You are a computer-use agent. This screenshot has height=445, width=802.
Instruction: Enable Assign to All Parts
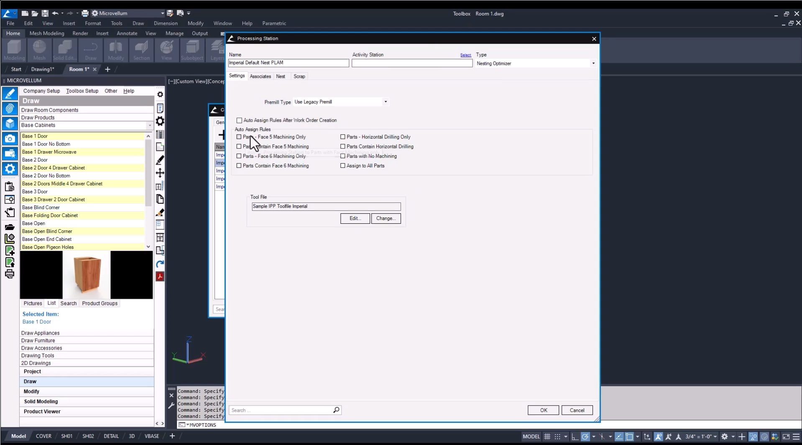[x=343, y=166]
